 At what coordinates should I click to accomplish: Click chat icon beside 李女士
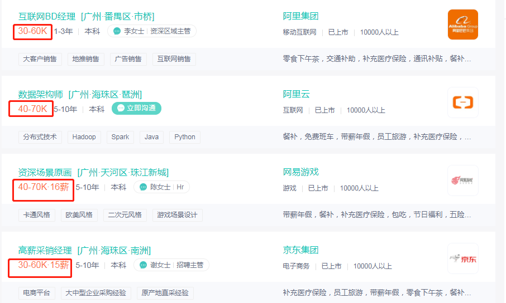tap(117, 31)
